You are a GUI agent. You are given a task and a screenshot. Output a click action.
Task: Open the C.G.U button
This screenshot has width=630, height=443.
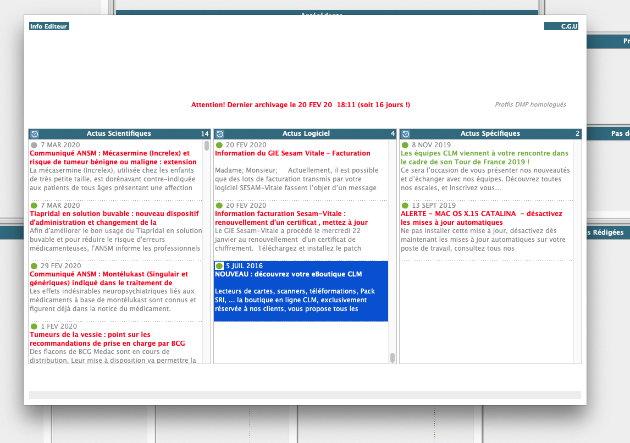pos(561,26)
